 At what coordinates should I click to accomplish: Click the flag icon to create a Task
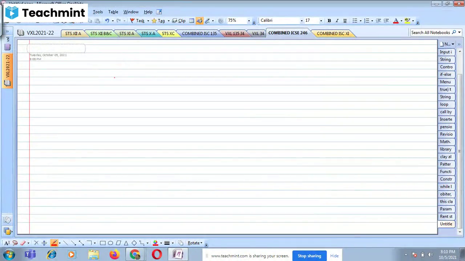click(x=132, y=20)
